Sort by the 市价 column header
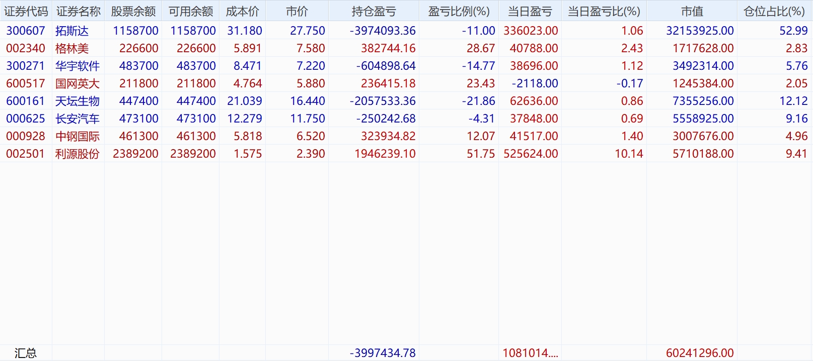 point(297,11)
